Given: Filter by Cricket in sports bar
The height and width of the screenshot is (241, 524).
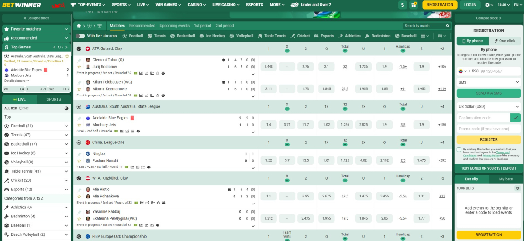Looking at the screenshot, I should pyautogui.click(x=300, y=36).
